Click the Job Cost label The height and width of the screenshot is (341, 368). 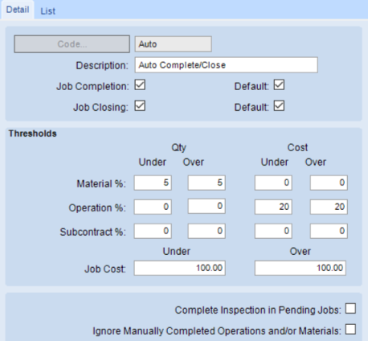105,269
